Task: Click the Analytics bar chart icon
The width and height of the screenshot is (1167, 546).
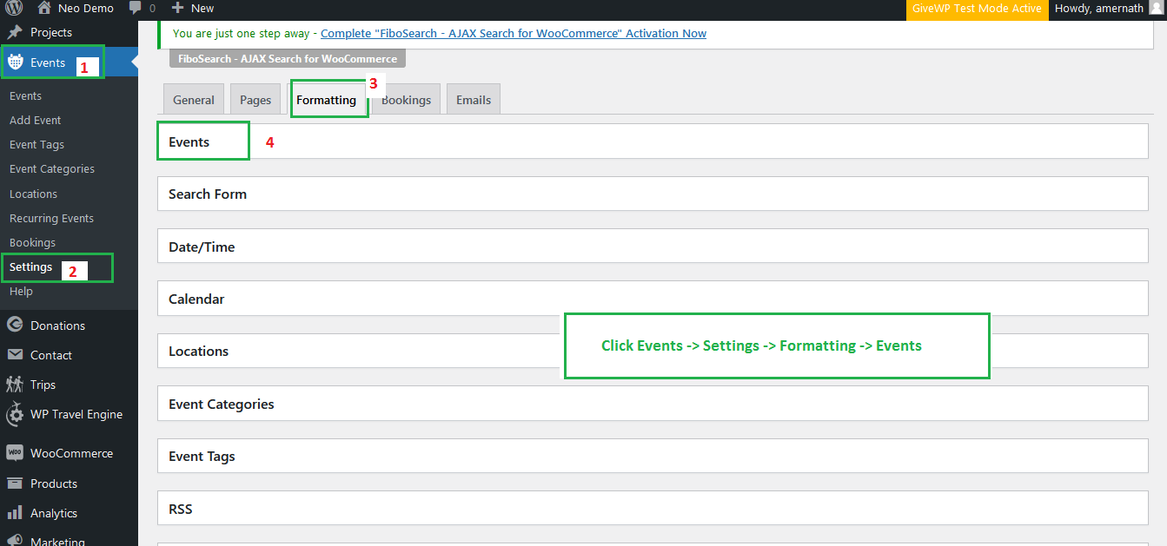Action: coord(15,513)
